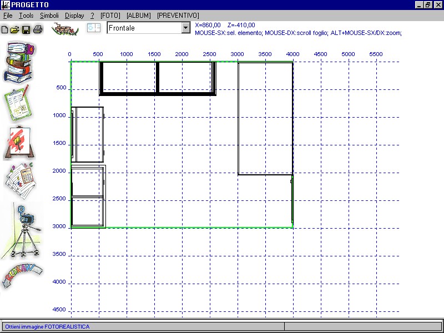
Task: Open the clipboard checklist icon
Action: (x=18, y=103)
